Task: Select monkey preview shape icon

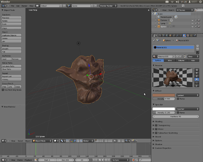Action: pyautogui.click(x=197, y=79)
